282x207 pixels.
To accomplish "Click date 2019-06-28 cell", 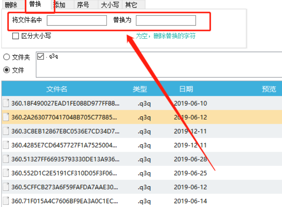I will click(190, 159).
